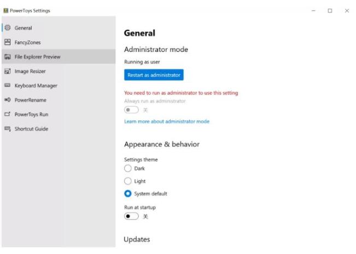Image resolution: width=356 pixels, height=254 pixels.
Task: Toggle the Run at startup switch
Action: tap(130, 217)
